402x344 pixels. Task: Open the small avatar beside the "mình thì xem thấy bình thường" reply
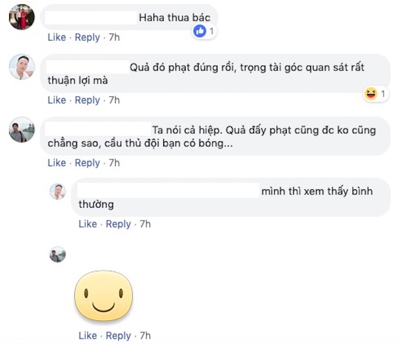[x=57, y=191]
